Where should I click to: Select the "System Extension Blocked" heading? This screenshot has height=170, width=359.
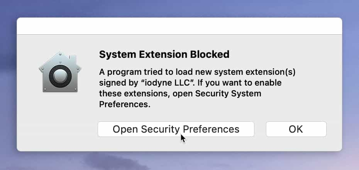pos(164,54)
